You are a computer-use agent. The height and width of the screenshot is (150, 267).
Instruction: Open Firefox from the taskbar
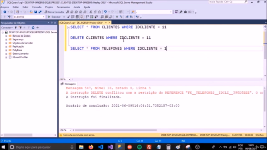(x=91, y=147)
